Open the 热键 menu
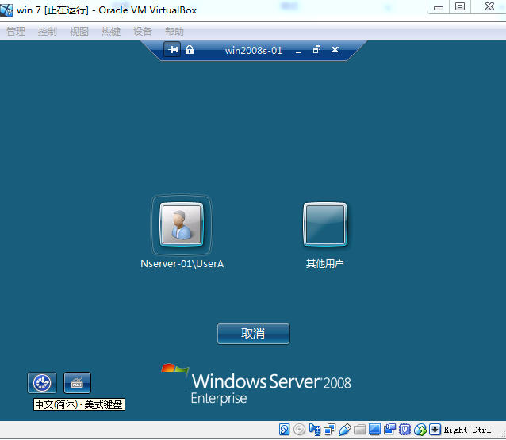Viewport: 506px width, 440px height. (111, 32)
